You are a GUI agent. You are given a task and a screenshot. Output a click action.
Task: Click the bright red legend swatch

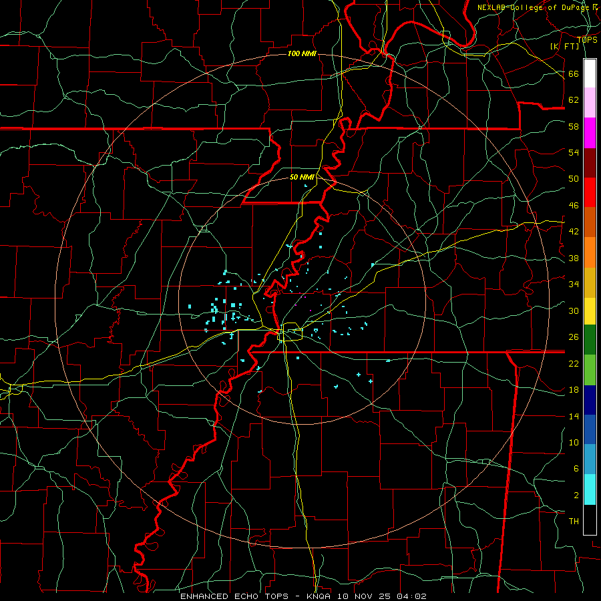[x=590, y=192]
